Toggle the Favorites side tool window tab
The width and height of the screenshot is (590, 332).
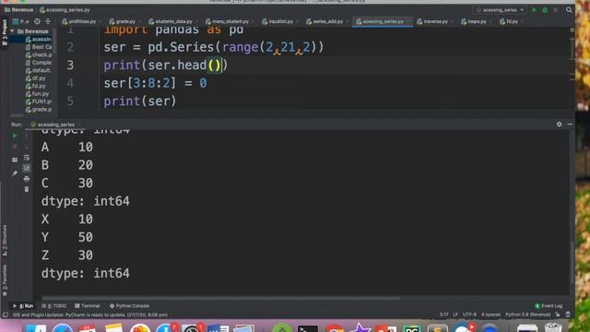click(x=5, y=280)
